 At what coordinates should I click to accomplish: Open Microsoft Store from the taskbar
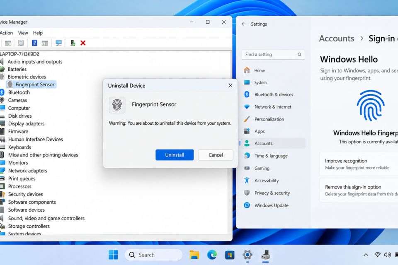click(229, 255)
